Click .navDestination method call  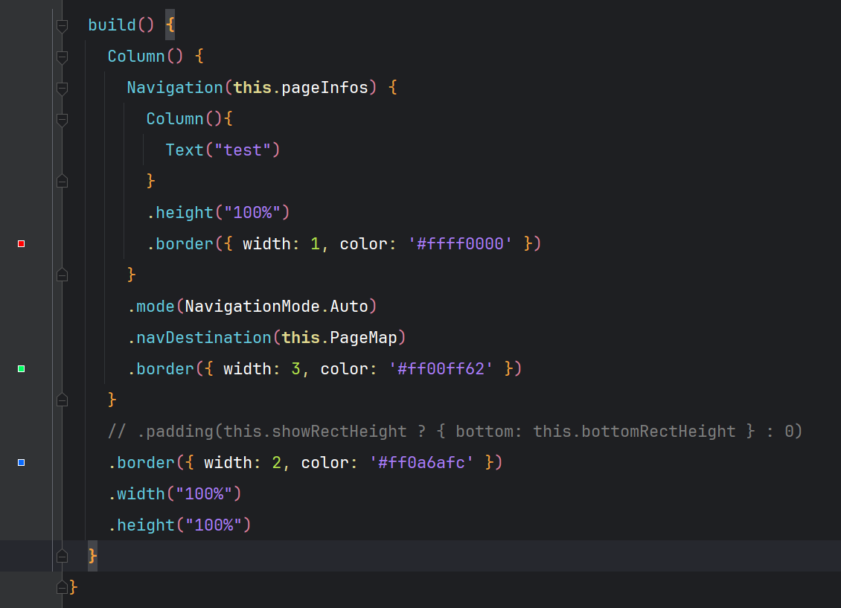tap(199, 338)
